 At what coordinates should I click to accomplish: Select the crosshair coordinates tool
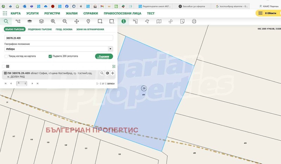point(171,21)
